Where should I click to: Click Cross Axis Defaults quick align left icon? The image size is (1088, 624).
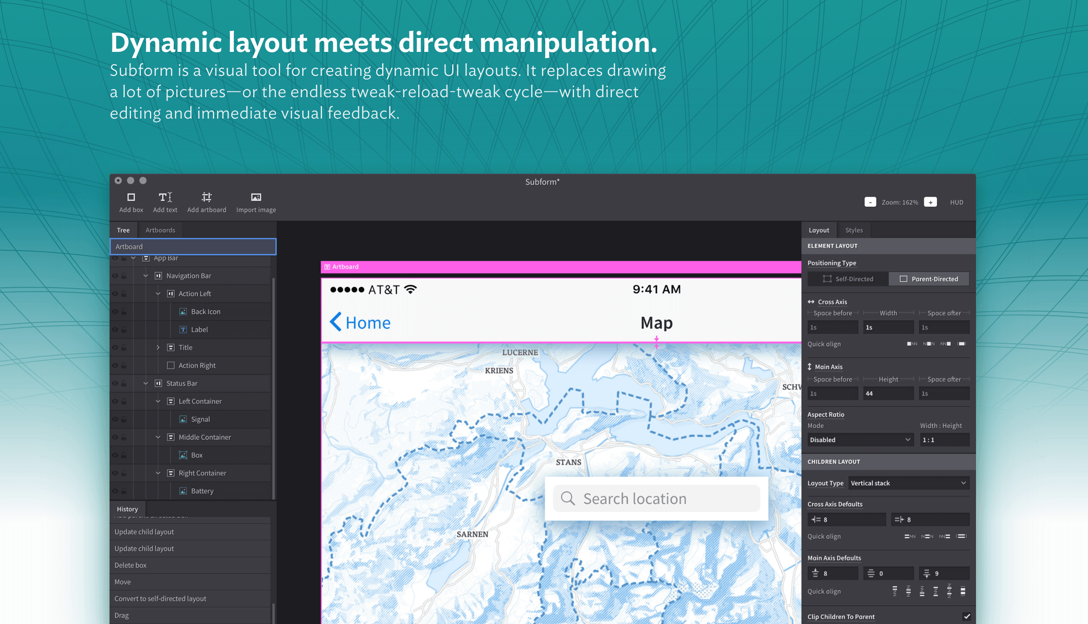[910, 536]
